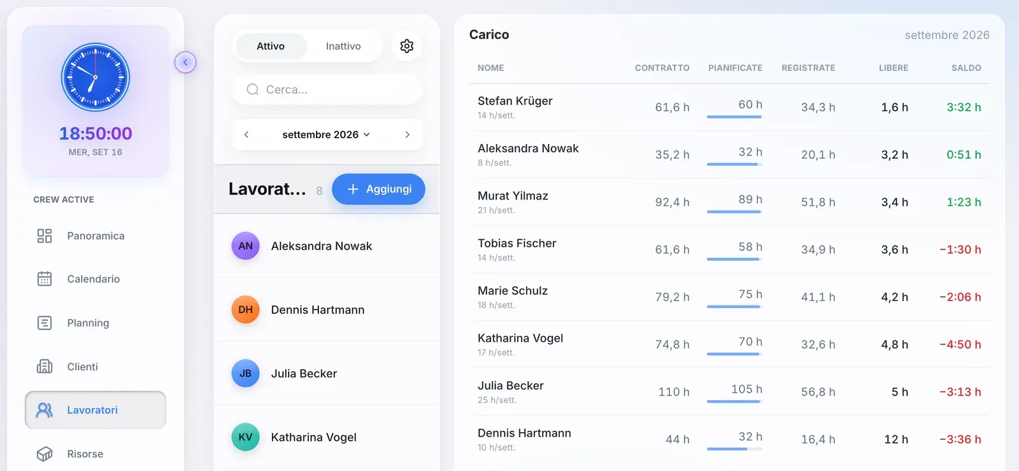Image resolution: width=1019 pixels, height=471 pixels.
Task: Open the Calendario calendar icon
Action: pos(45,279)
